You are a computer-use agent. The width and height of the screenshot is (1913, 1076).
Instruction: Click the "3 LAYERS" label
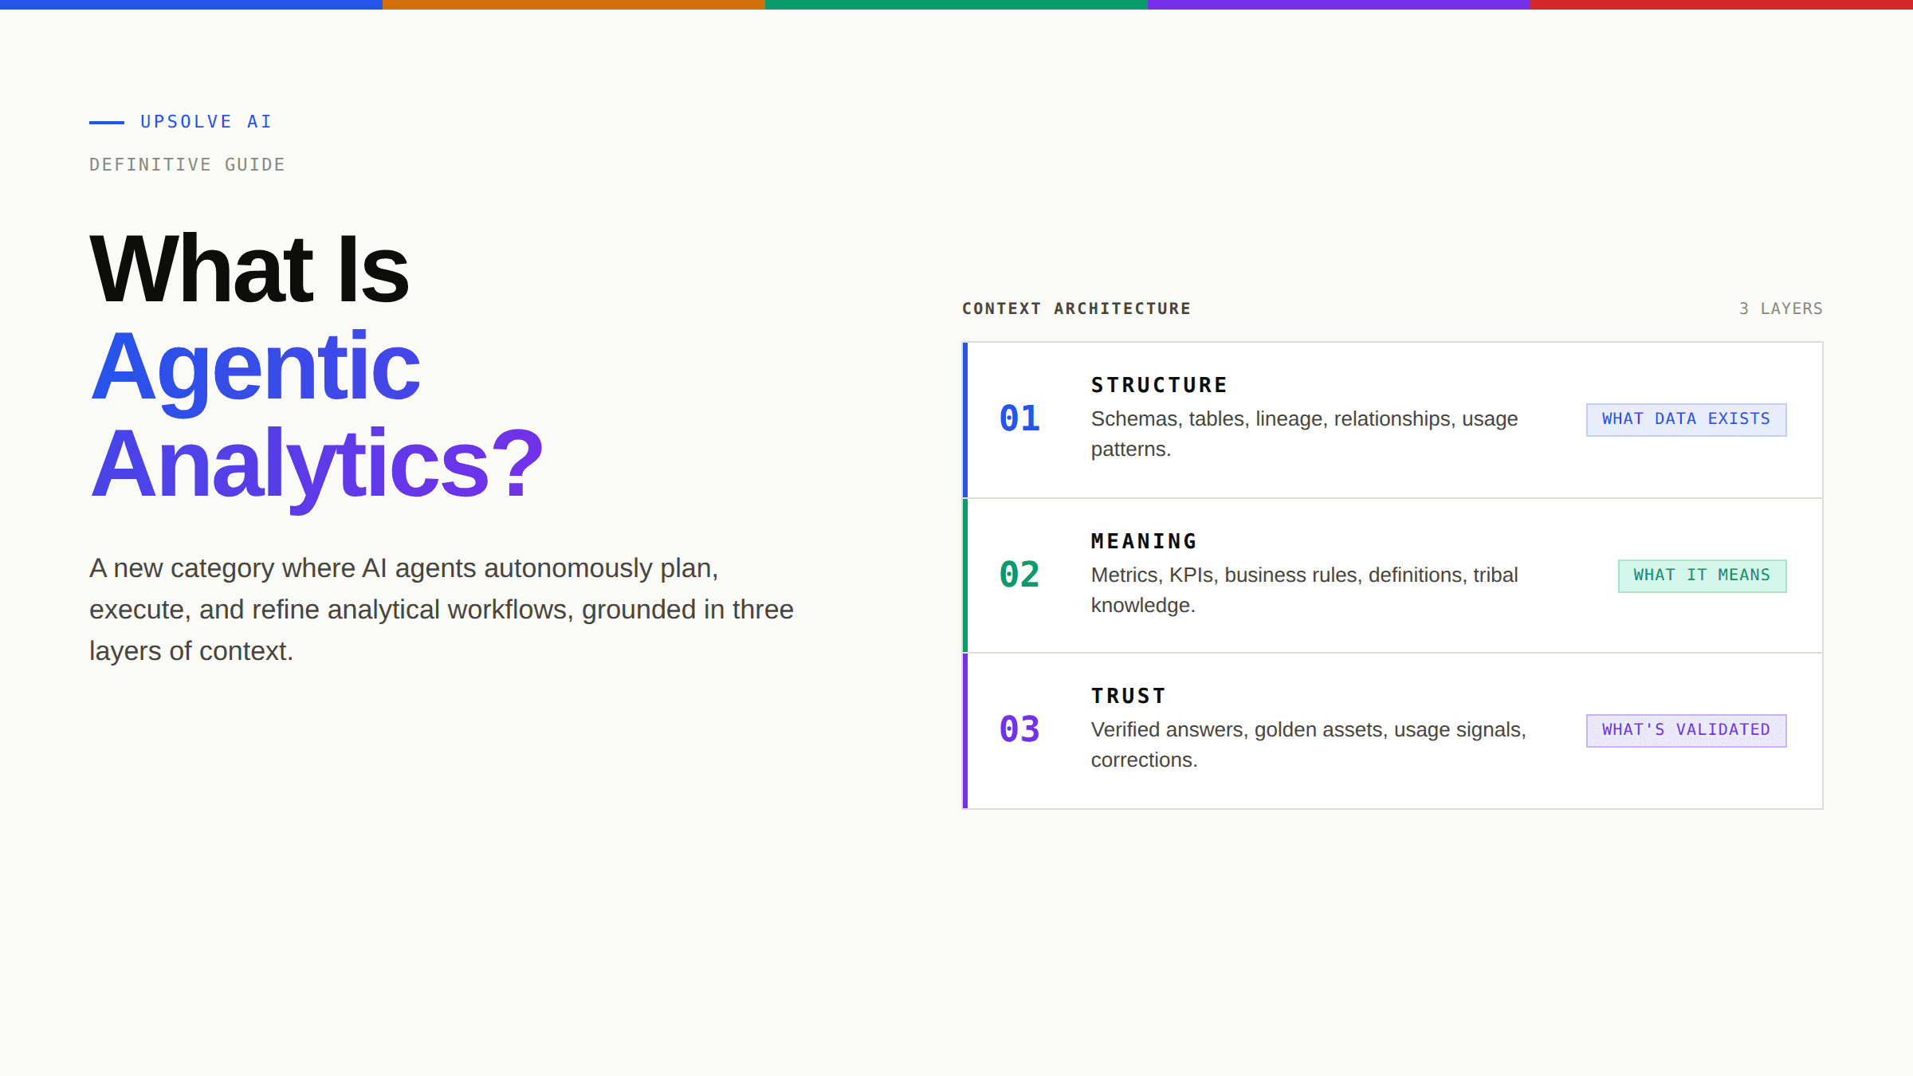[x=1781, y=308]
